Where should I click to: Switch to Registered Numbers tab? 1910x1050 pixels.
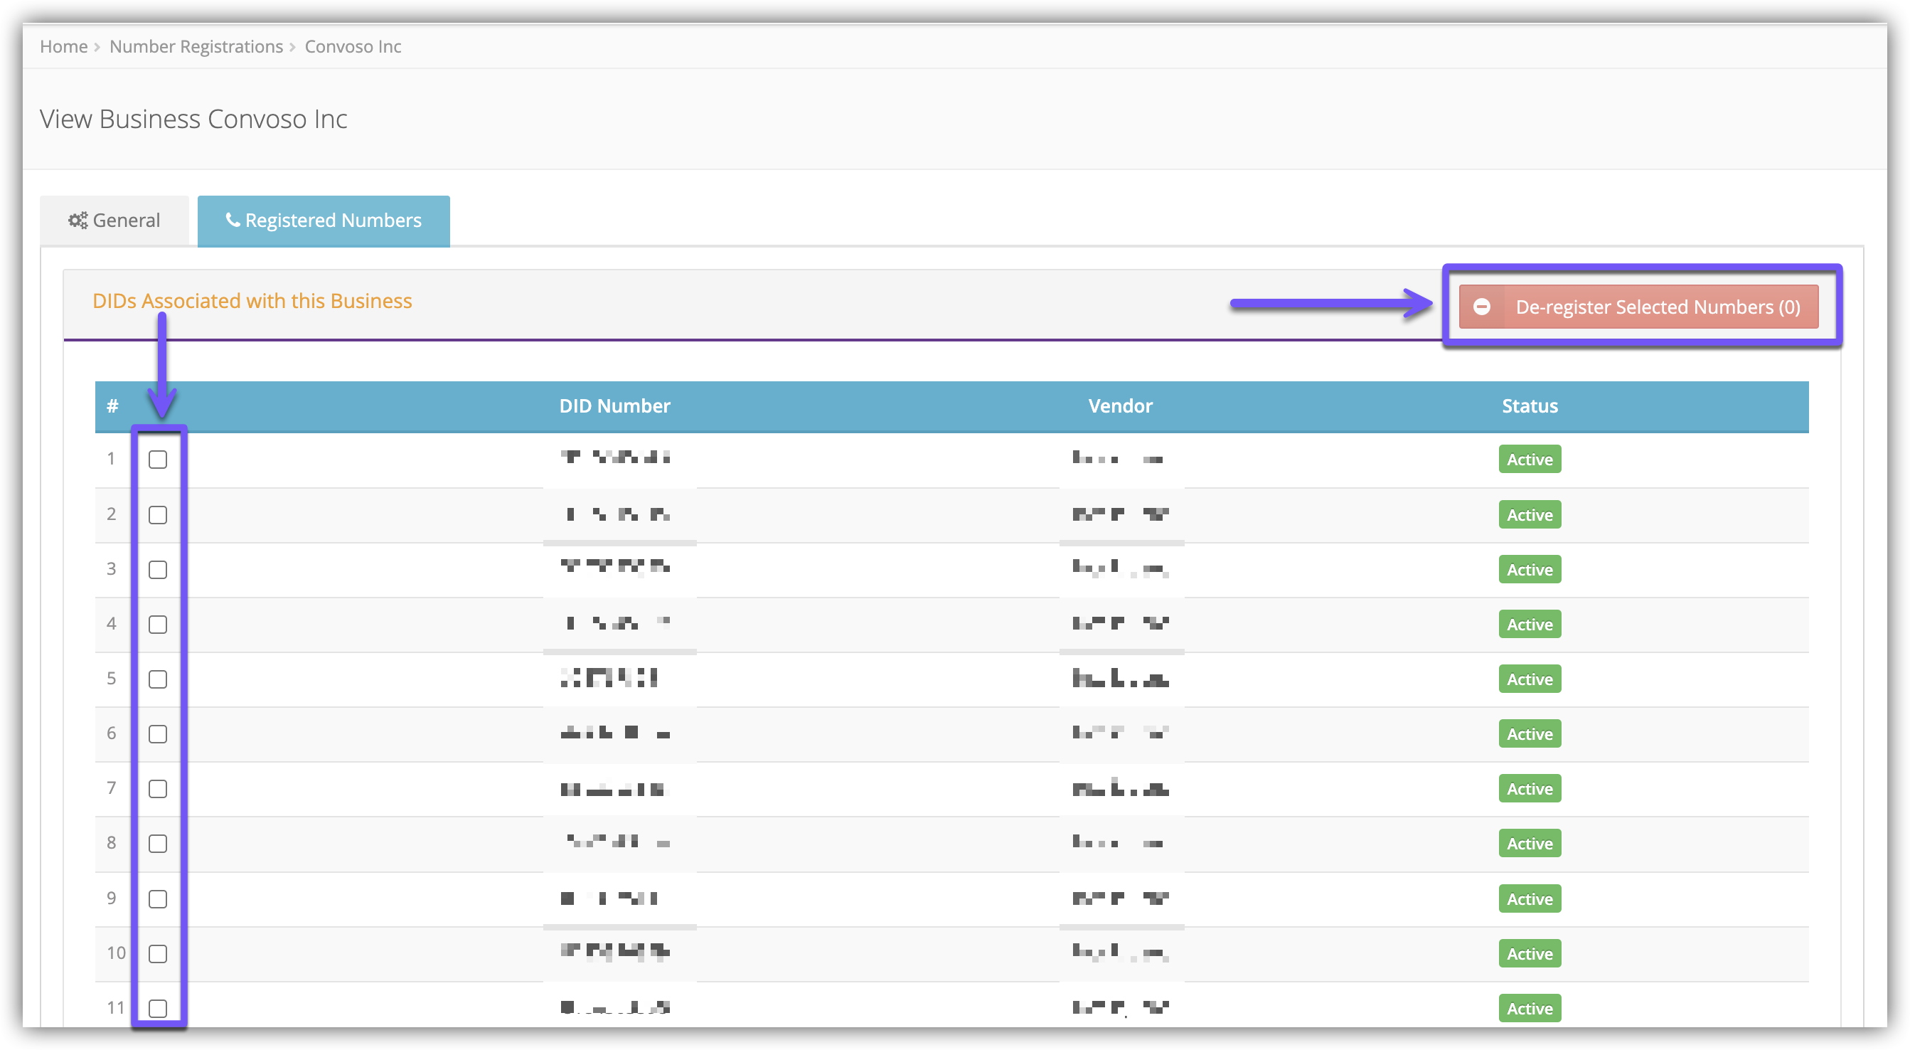324,221
